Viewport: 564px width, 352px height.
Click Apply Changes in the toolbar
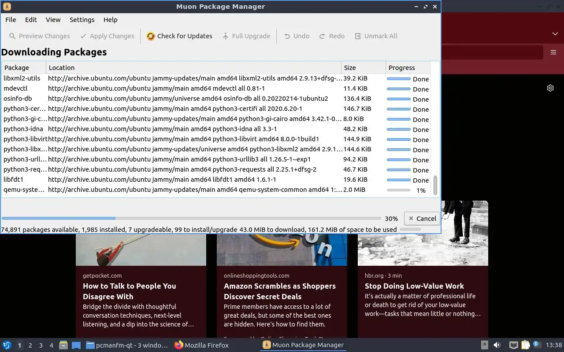107,36
